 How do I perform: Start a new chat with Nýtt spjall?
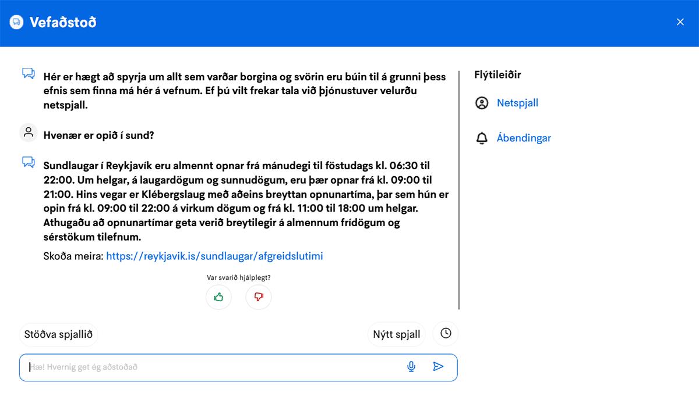coord(396,334)
